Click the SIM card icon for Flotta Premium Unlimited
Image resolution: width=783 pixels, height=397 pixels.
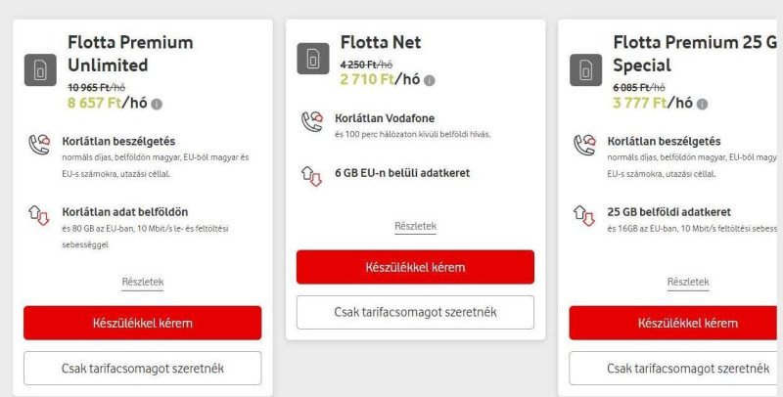[40, 70]
